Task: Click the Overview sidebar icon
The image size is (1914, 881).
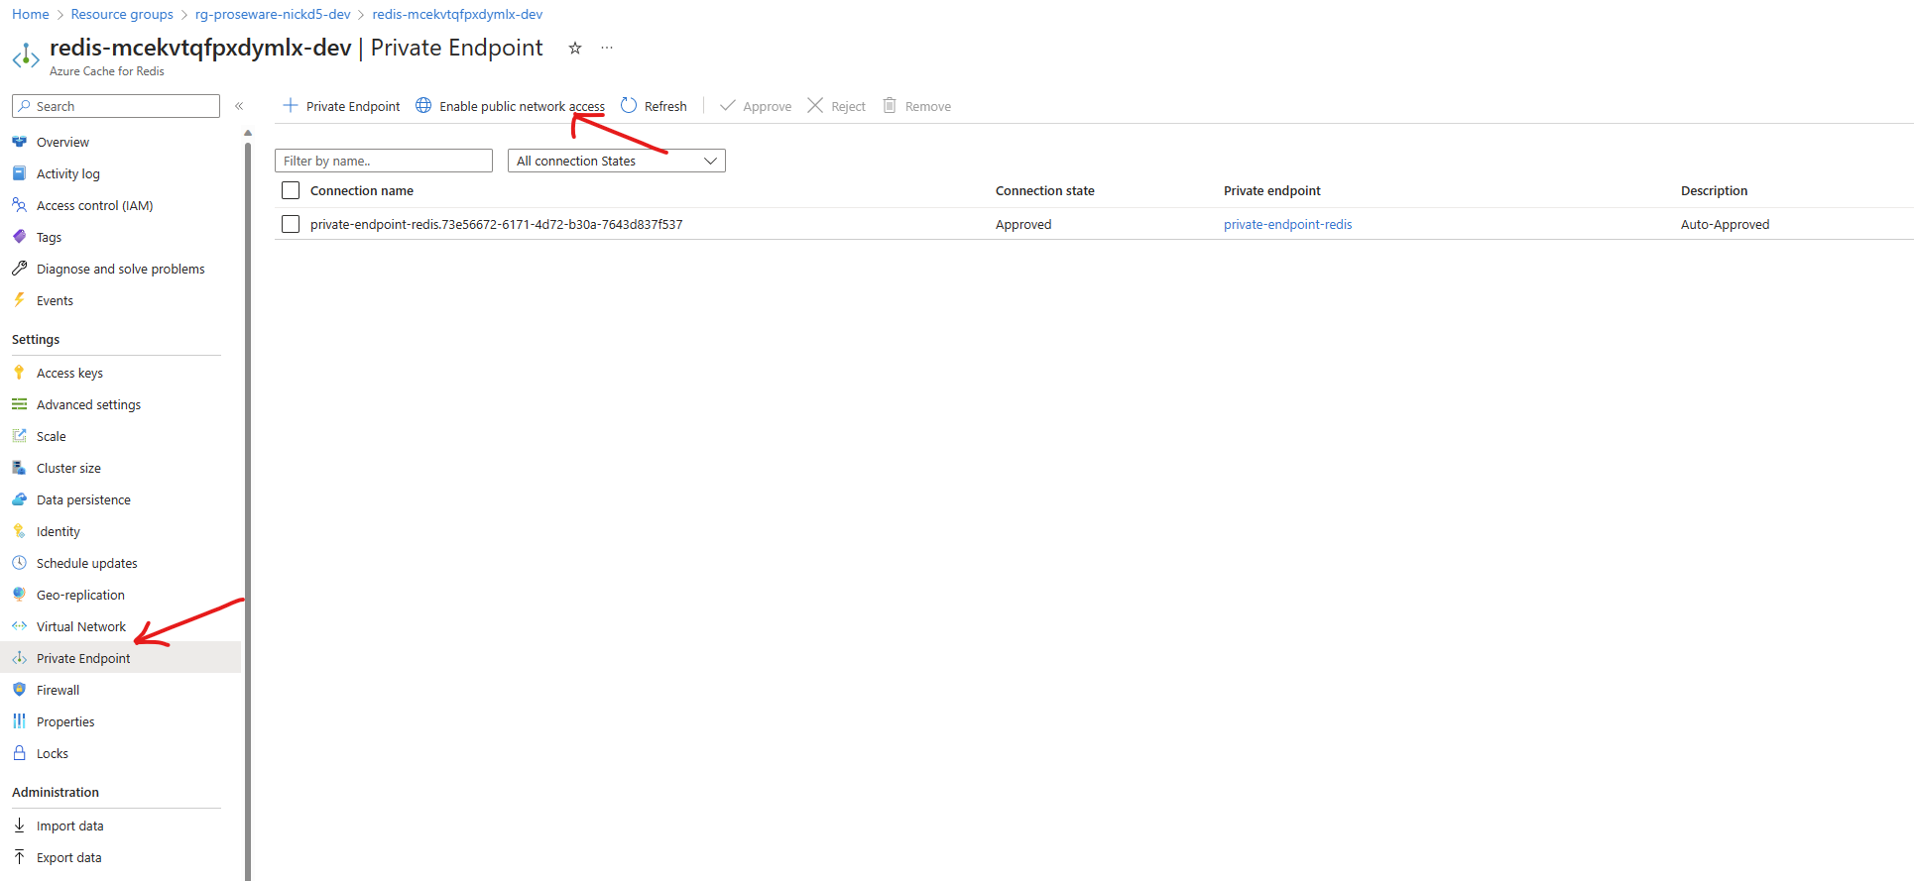Action: pos(19,142)
